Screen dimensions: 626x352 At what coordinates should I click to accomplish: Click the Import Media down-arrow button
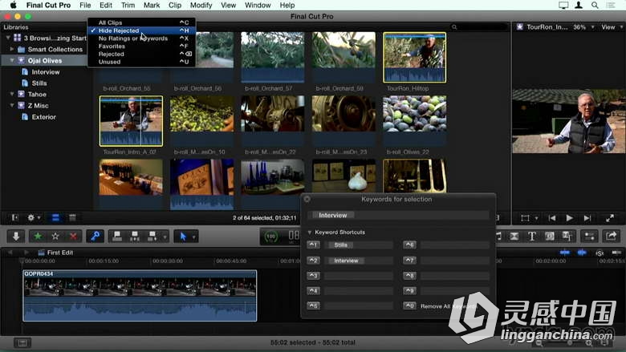click(16, 237)
